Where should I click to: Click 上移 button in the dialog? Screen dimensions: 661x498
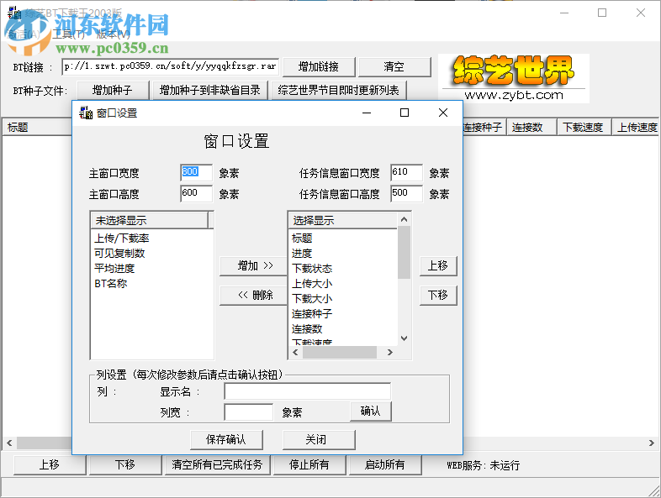[438, 266]
